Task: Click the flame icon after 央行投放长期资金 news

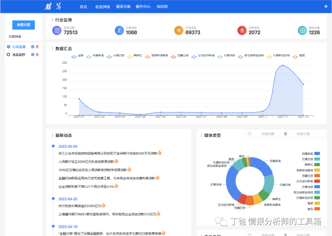Action: [103, 205]
